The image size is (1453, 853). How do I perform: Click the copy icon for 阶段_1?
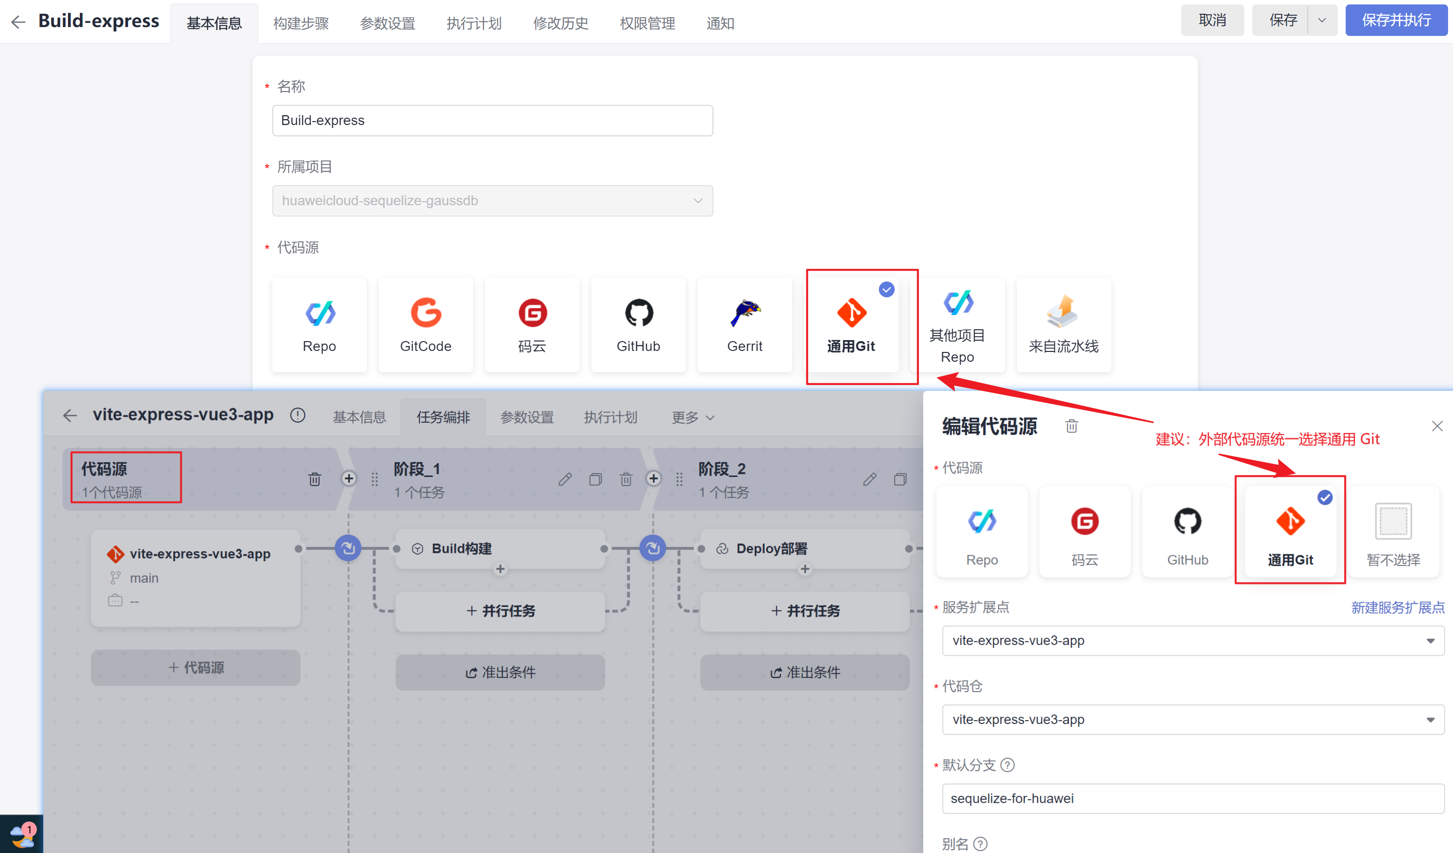(595, 479)
